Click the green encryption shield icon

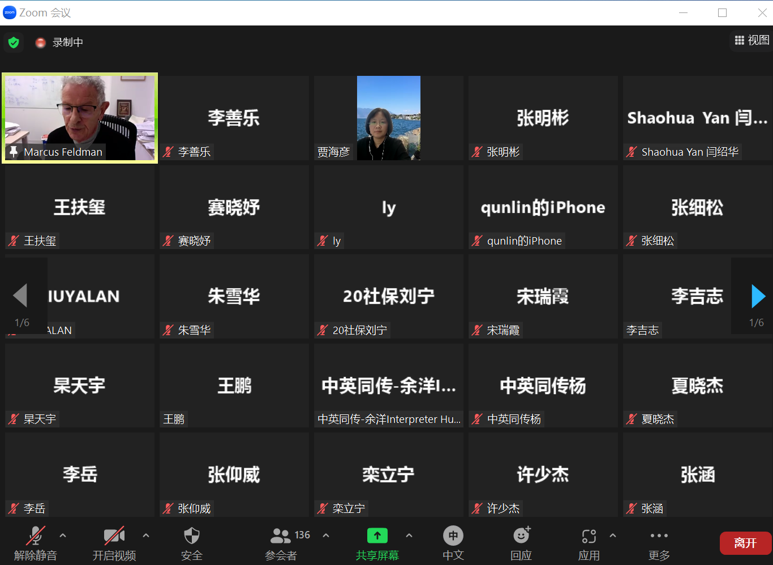[x=14, y=42]
